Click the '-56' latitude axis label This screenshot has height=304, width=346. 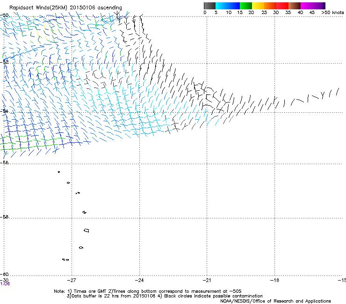(4, 162)
